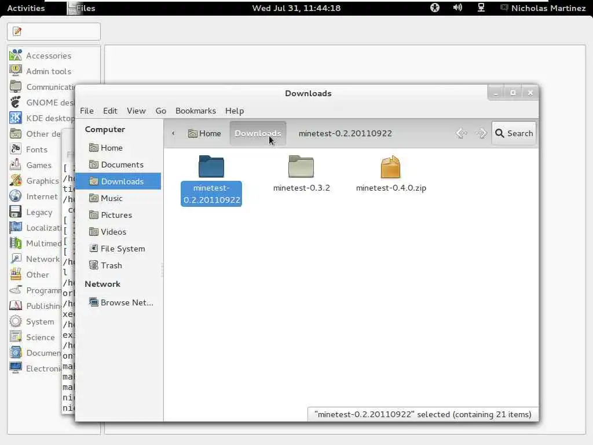Open the Go menu
593x445 pixels.
161,111
